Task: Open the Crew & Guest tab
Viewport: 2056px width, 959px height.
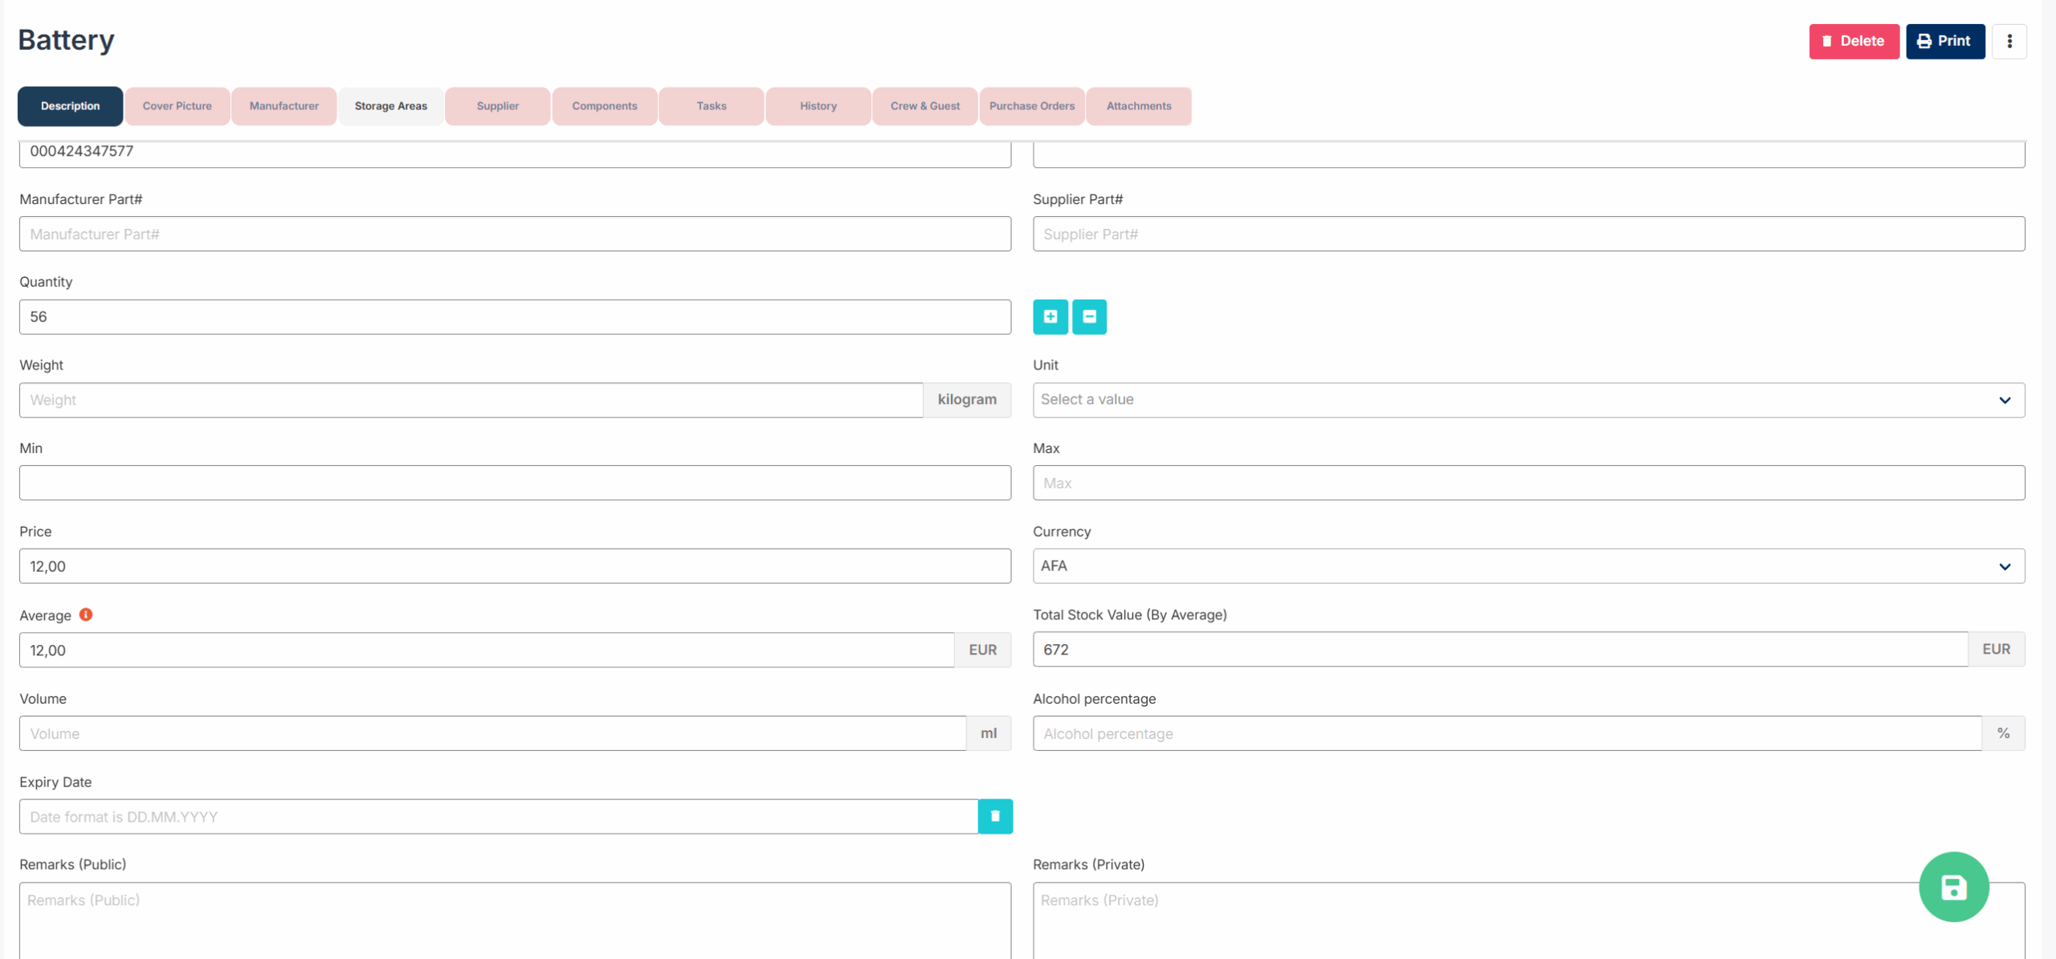Action: tap(925, 106)
